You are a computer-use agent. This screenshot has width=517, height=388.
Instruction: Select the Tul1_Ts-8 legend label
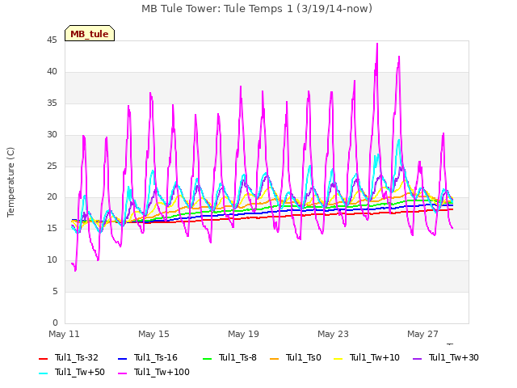pyautogui.click(x=237, y=357)
